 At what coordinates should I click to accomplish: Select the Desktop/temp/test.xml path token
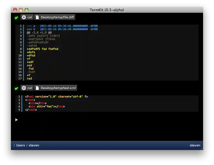58,88
